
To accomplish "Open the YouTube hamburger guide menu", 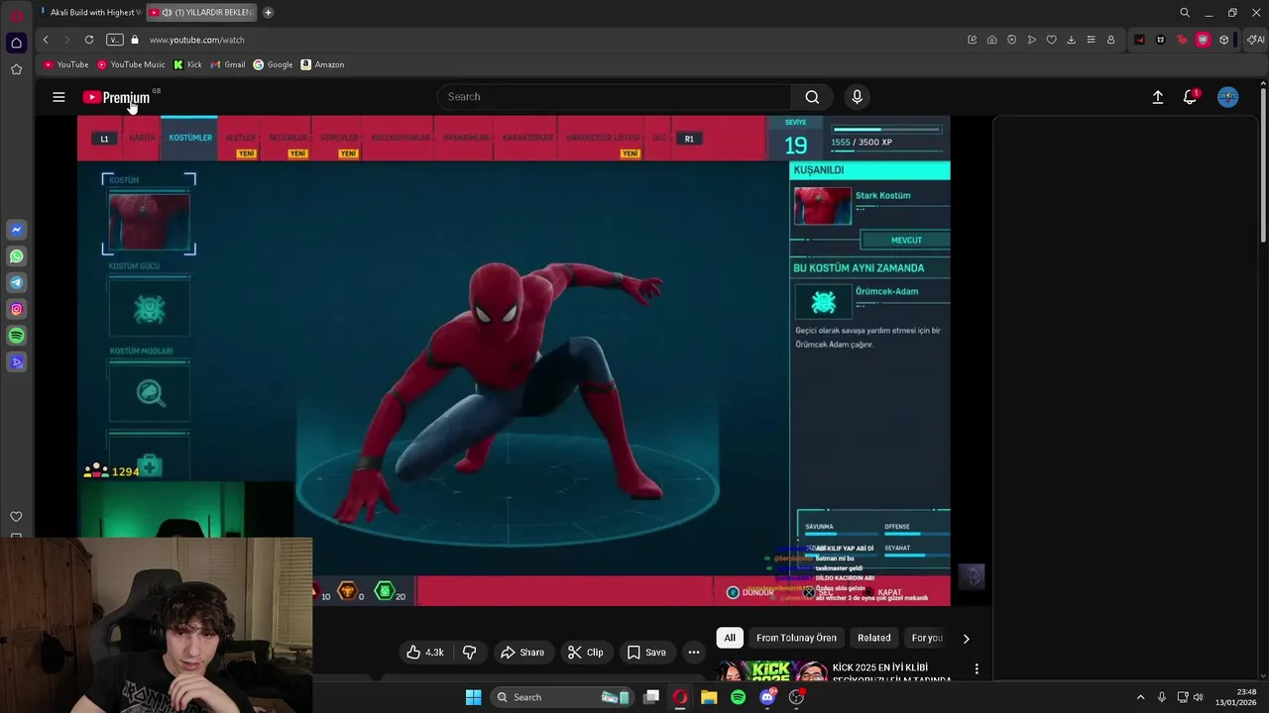I will point(58,97).
